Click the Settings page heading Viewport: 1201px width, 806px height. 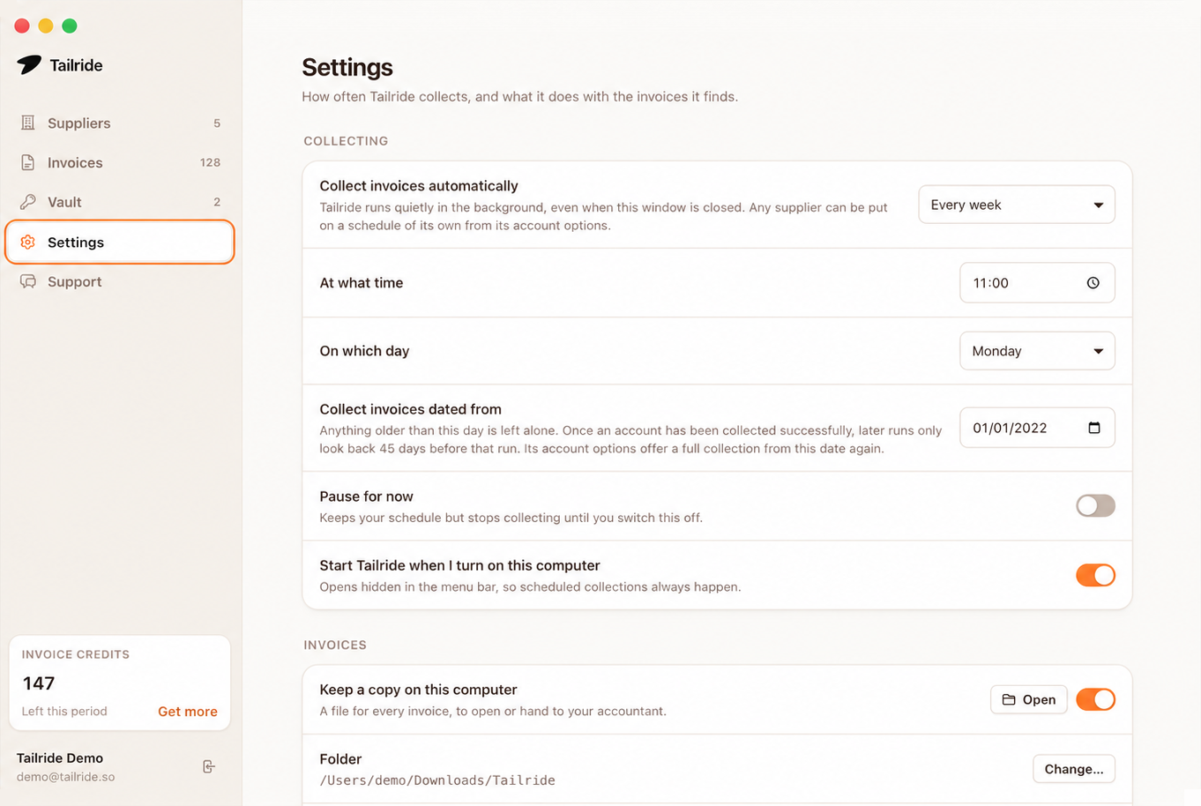coord(347,67)
